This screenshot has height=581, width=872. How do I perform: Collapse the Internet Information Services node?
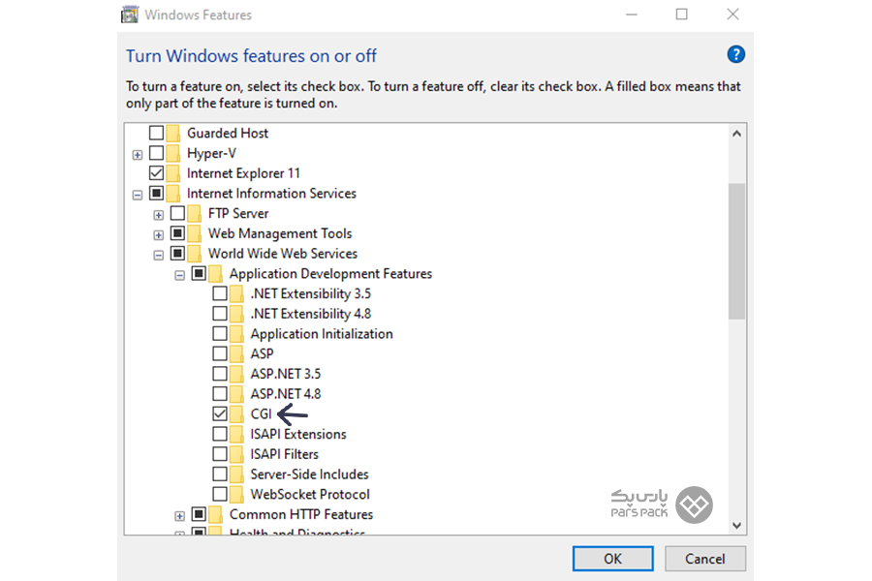[138, 196]
